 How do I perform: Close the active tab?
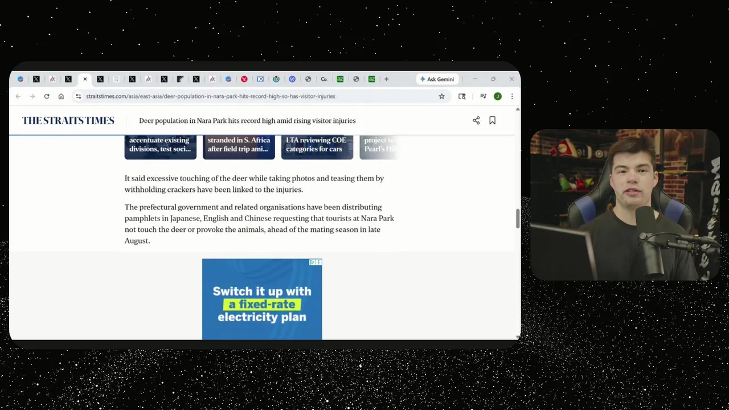[85, 79]
